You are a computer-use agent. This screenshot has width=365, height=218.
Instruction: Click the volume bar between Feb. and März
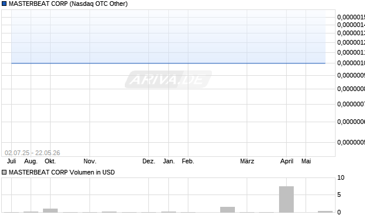click(x=227, y=210)
